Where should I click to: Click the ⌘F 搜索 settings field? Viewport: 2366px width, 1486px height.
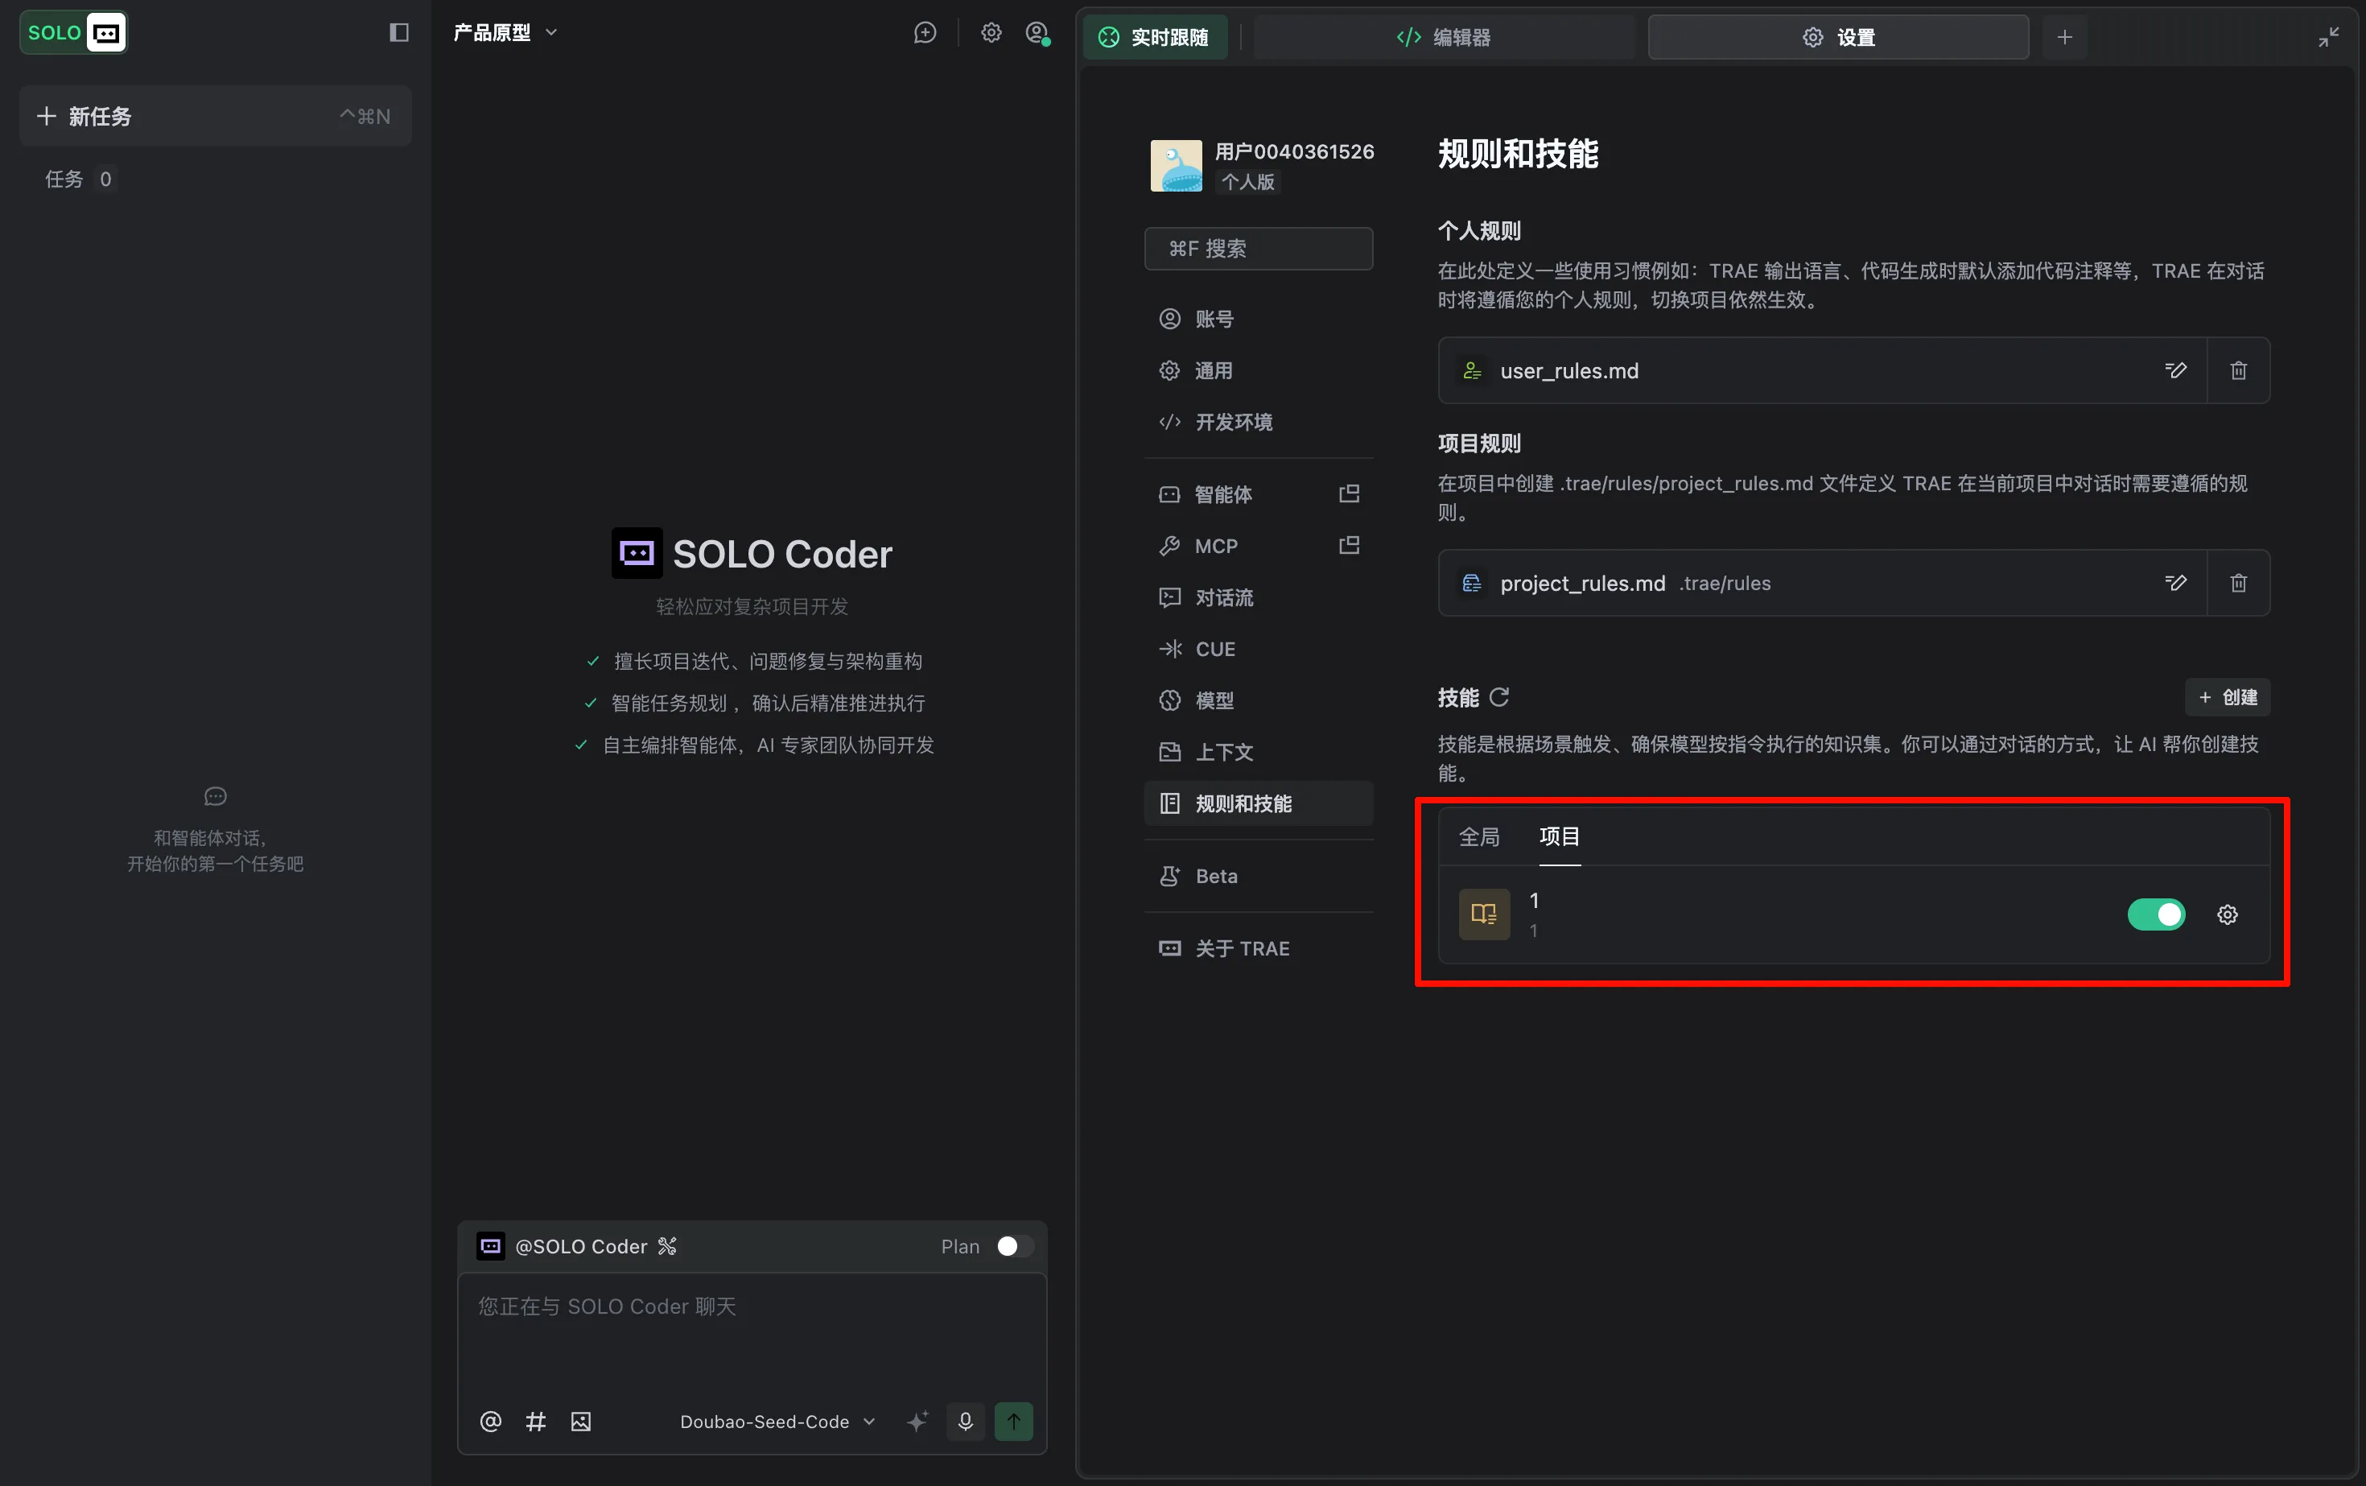tap(1258, 249)
